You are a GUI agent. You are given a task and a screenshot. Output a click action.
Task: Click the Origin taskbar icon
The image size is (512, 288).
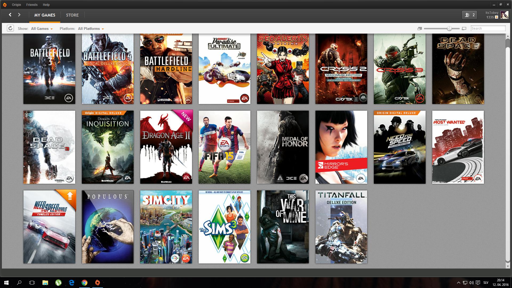97,282
